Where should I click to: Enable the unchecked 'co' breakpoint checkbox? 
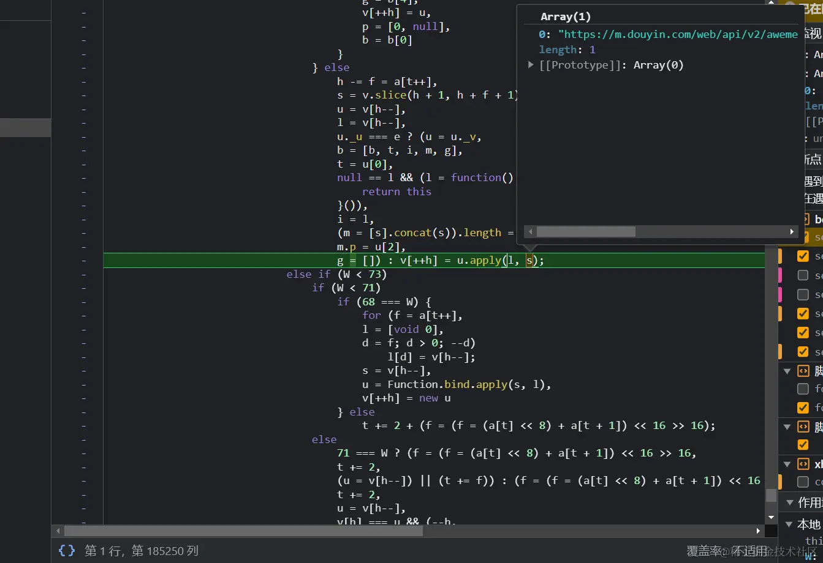point(803,482)
